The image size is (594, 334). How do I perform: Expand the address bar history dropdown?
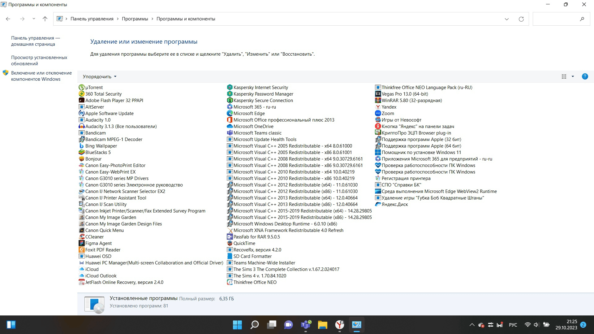(x=507, y=19)
